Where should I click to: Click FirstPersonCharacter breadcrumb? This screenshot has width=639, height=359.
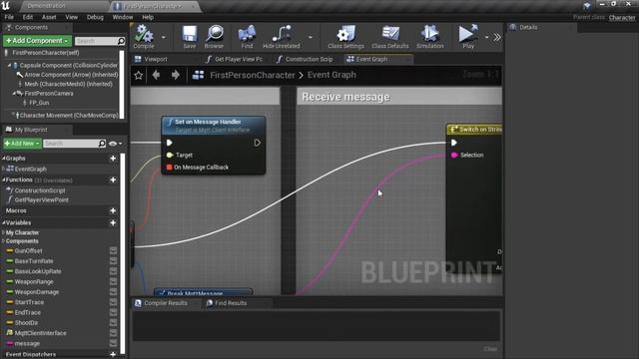tap(253, 76)
